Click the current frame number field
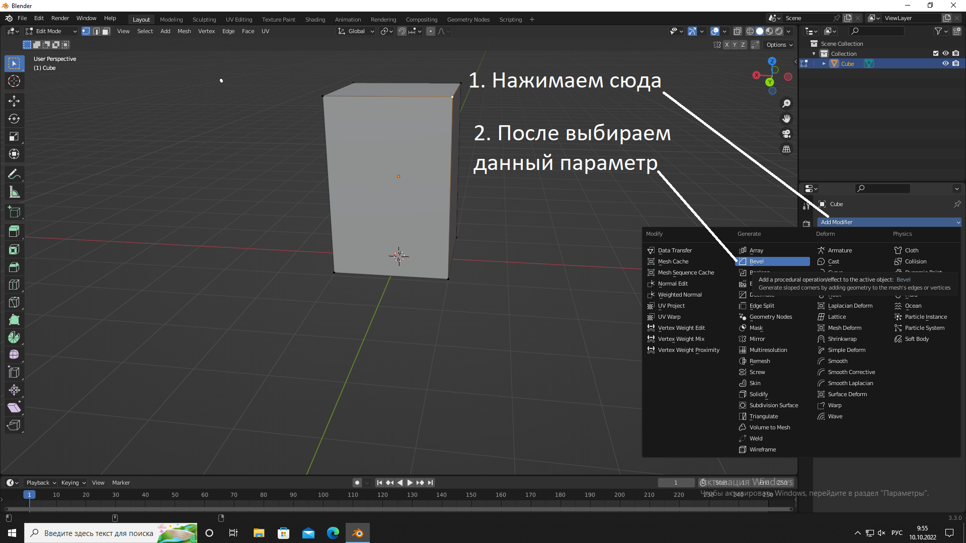Image resolution: width=966 pixels, height=543 pixels. click(676, 483)
